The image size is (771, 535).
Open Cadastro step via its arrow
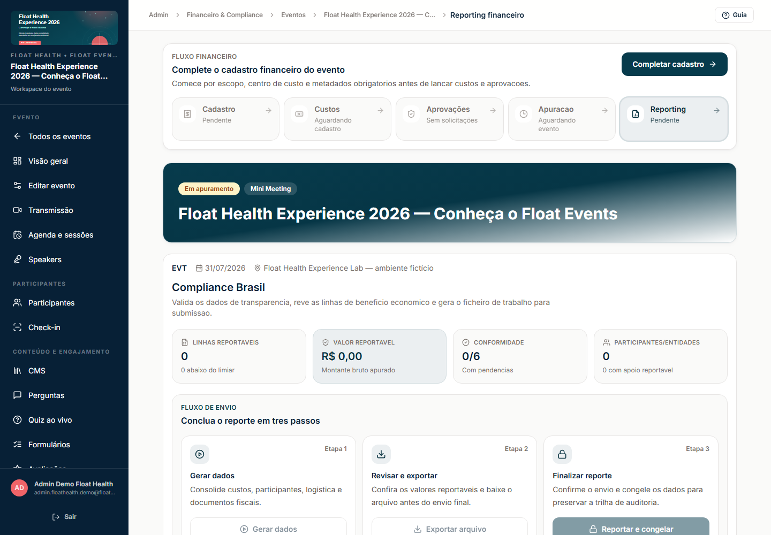[269, 110]
